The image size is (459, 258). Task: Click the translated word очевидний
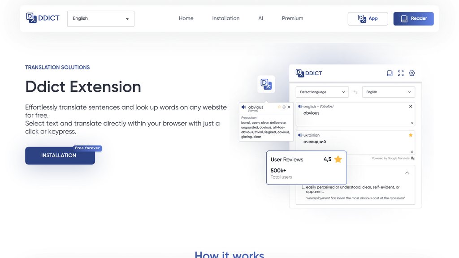[315, 142]
